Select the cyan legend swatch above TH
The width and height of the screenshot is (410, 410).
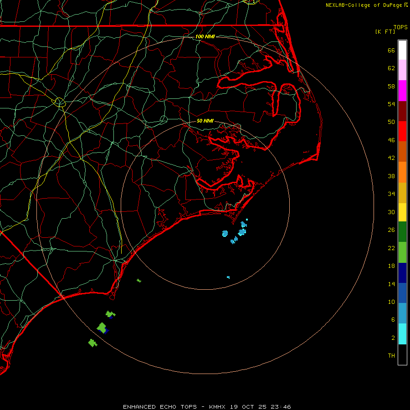coord(402,334)
